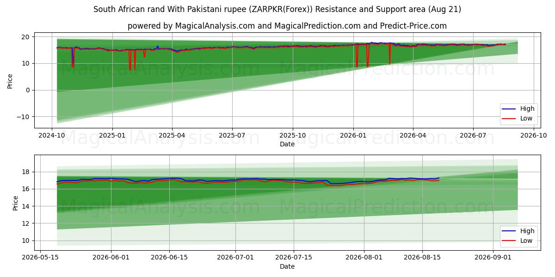Click the 'Low' legend entry in top chart

[518, 119]
